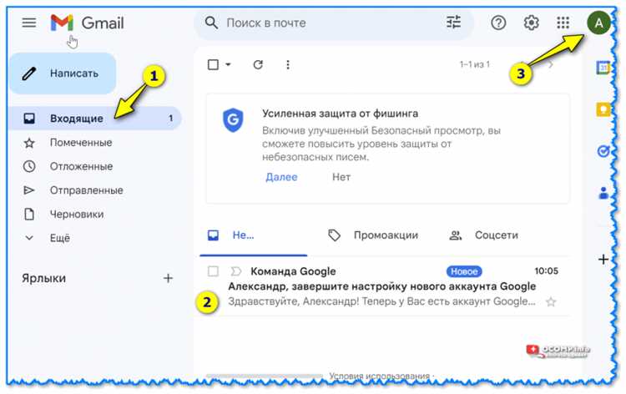This screenshot has width=626, height=394.
Task: Click the Новое label on the email
Action: click(x=464, y=271)
